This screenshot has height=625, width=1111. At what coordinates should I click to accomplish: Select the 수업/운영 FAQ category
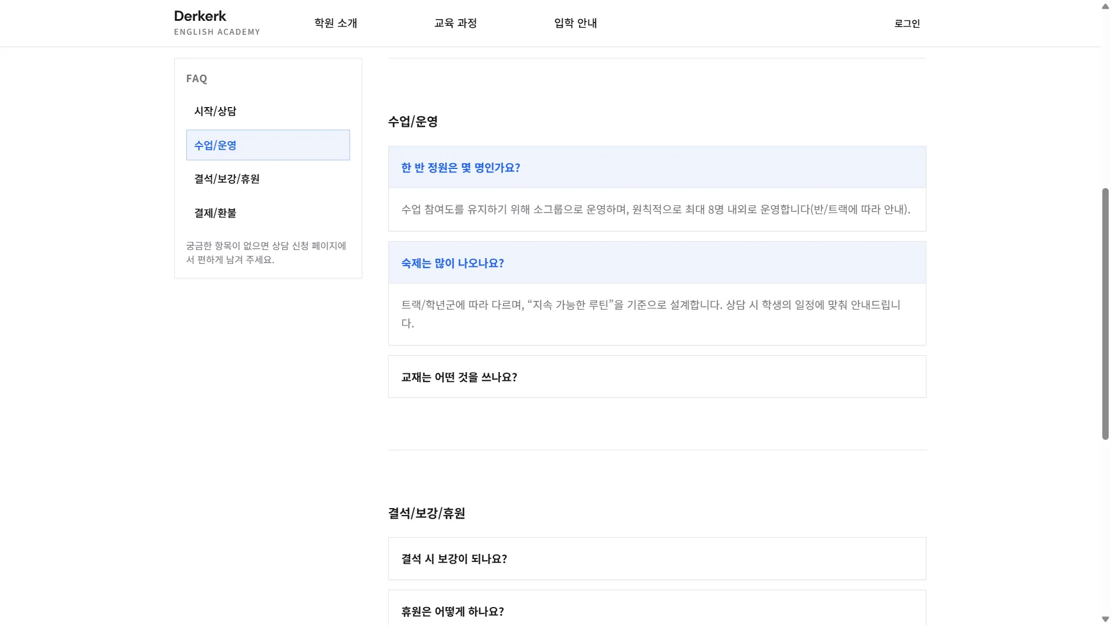coord(215,145)
